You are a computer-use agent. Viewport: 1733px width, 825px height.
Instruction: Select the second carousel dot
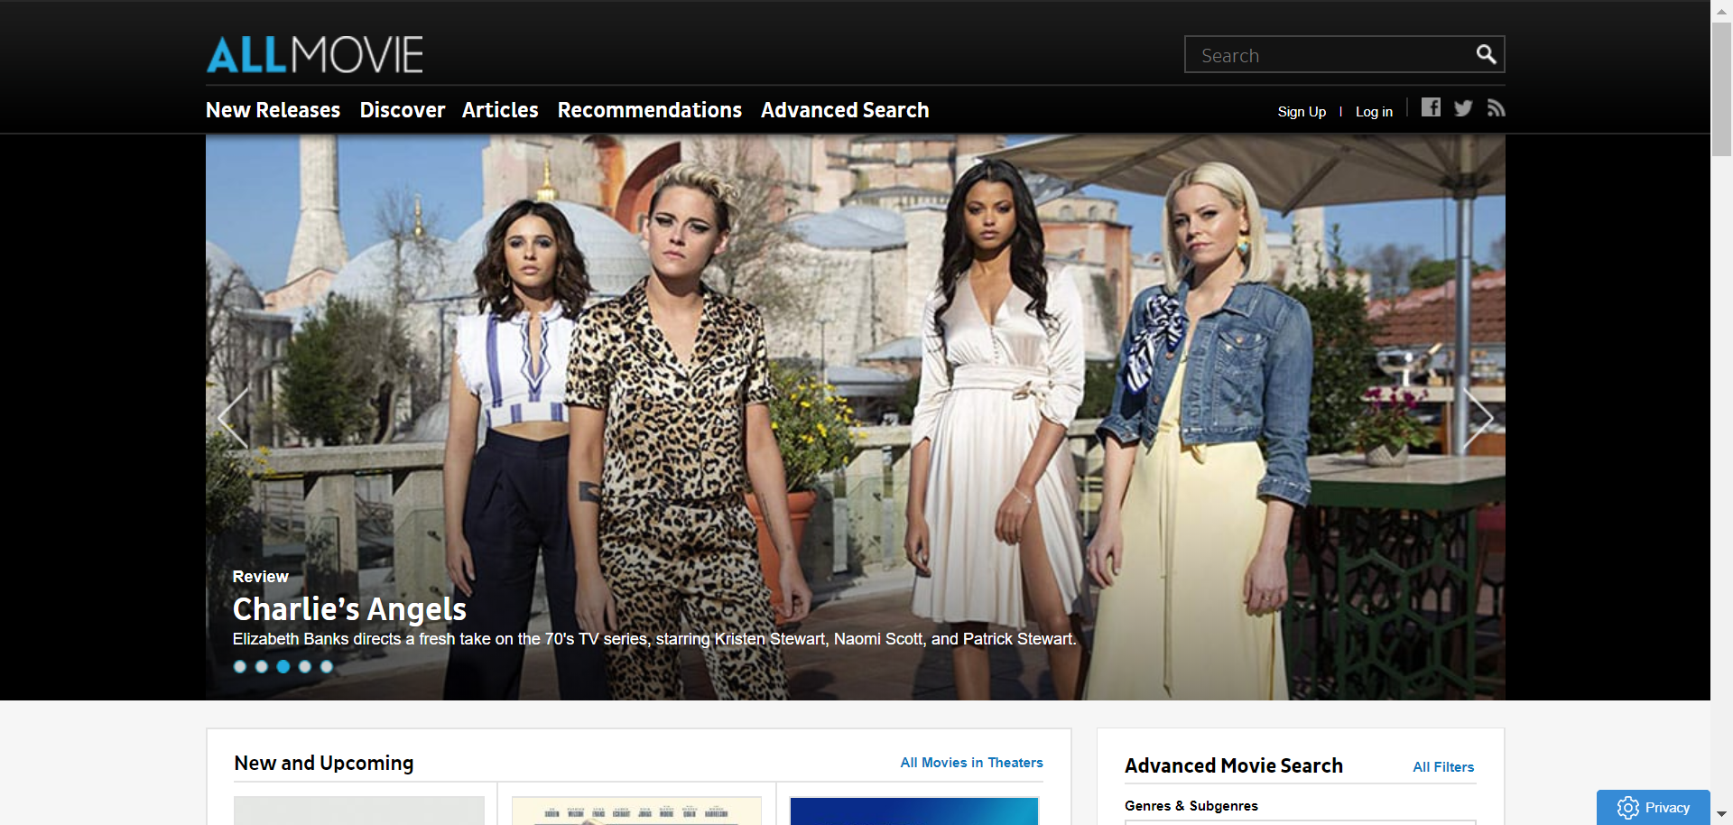pos(262,667)
